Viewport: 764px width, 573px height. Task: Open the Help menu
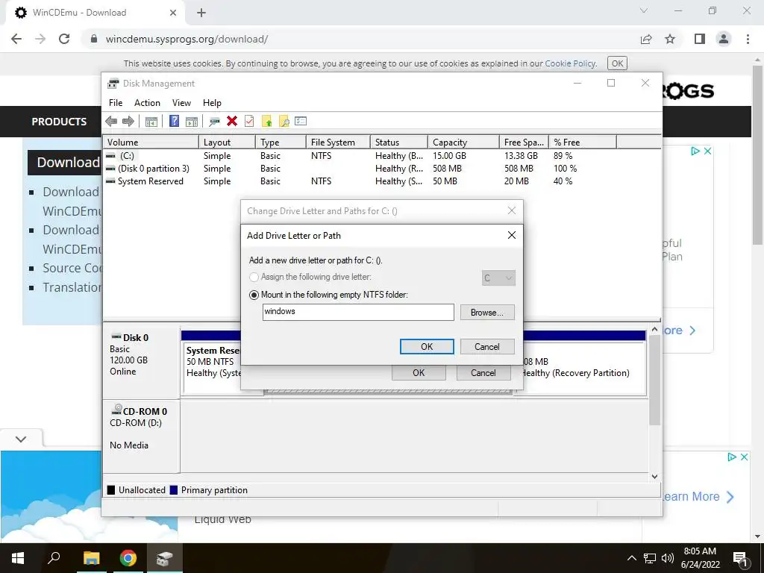pos(212,103)
